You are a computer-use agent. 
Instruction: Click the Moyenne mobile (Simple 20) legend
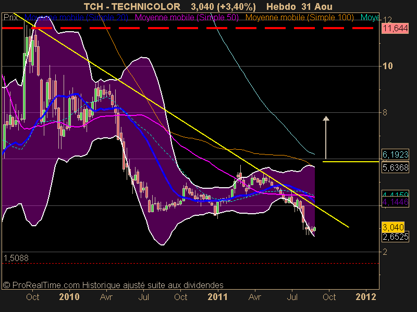tap(76, 18)
